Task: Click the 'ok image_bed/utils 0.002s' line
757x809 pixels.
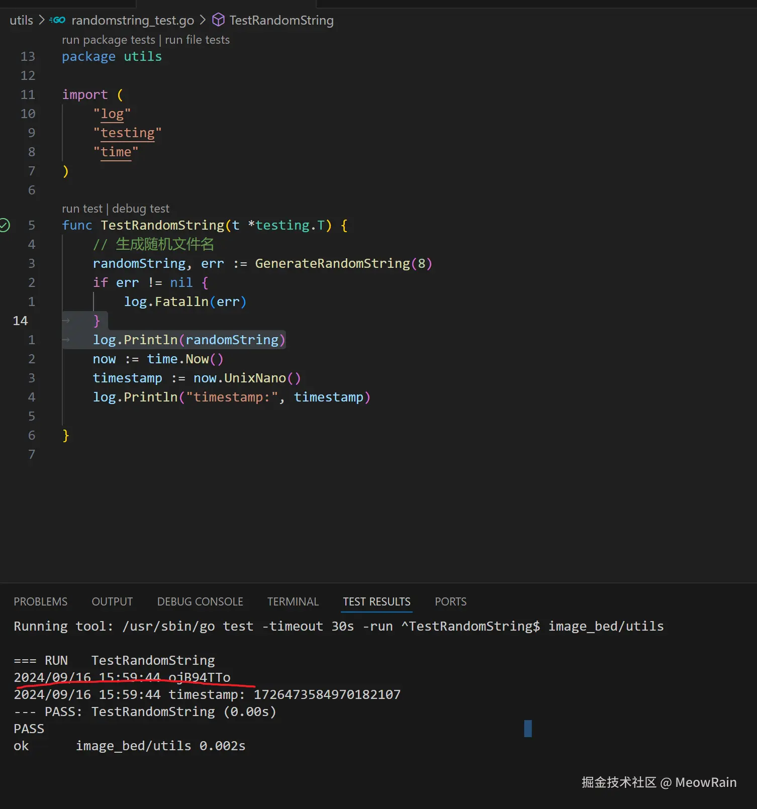Action: (130, 746)
